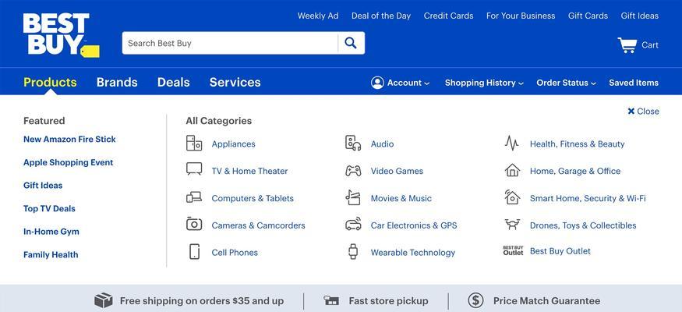Select the Products menu tab

point(50,82)
